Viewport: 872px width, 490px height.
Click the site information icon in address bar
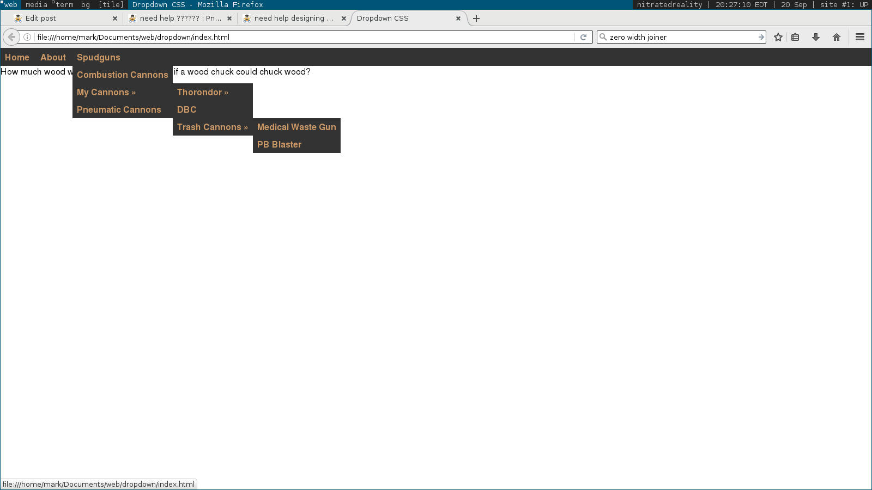pyautogui.click(x=27, y=37)
